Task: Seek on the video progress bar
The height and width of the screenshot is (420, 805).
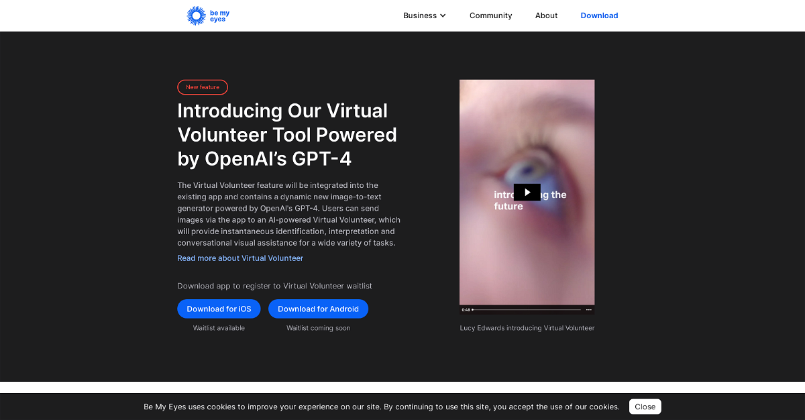Action: click(x=527, y=309)
